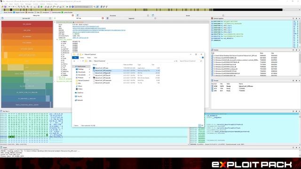The width and height of the screenshot is (301, 169).
Task: Sort files by the Name column header
Action: (95, 65)
